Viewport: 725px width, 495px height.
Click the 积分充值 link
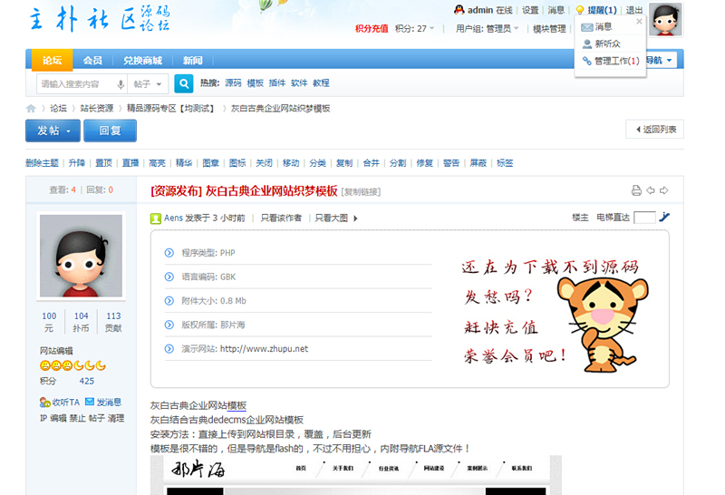click(372, 29)
